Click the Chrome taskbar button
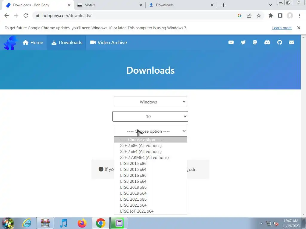306x229 pixels. [100, 223]
